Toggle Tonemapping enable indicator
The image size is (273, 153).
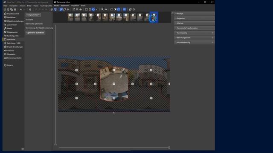click(x=212, y=33)
